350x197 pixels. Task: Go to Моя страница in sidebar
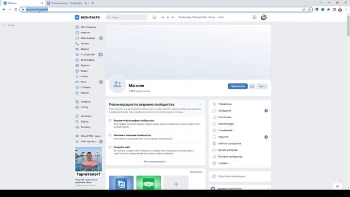(89, 27)
